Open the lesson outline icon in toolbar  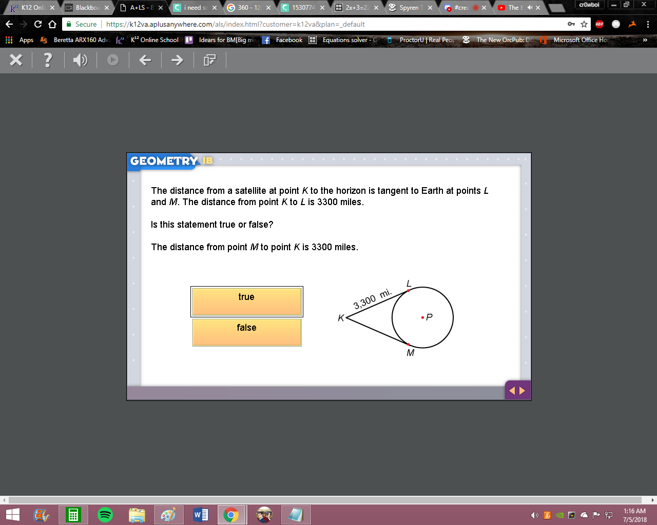pos(209,60)
